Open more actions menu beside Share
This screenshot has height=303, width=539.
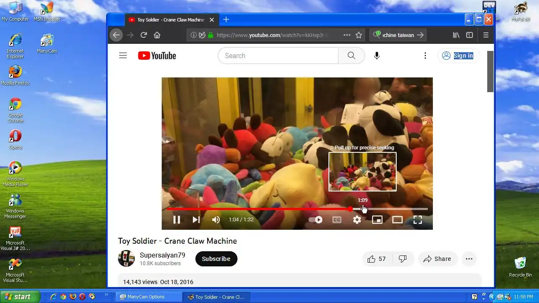[x=469, y=259]
